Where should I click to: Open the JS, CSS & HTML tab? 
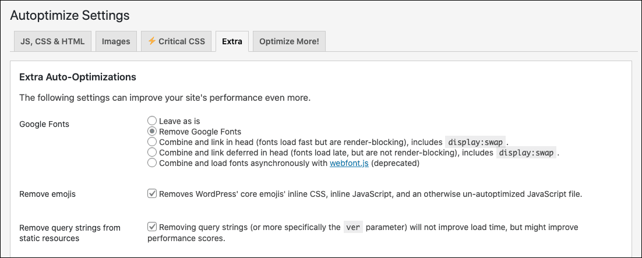tap(52, 41)
